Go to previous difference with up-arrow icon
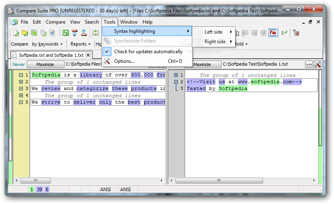This screenshot has height=204, width=334. [x=75, y=33]
